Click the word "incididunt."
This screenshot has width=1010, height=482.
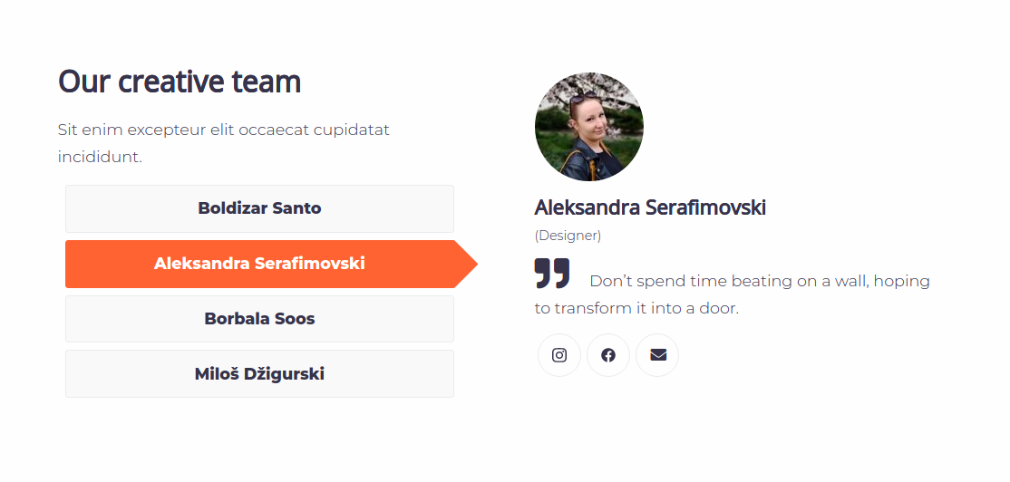point(100,157)
